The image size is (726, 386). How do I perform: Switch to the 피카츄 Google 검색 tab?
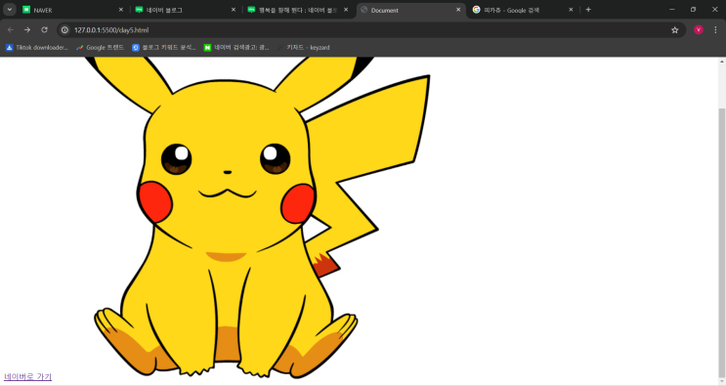tap(524, 10)
